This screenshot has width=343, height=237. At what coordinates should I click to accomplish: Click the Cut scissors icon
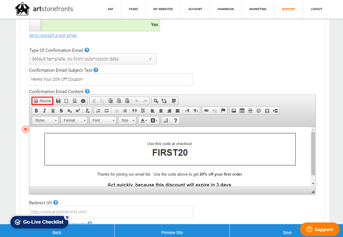click(94, 101)
